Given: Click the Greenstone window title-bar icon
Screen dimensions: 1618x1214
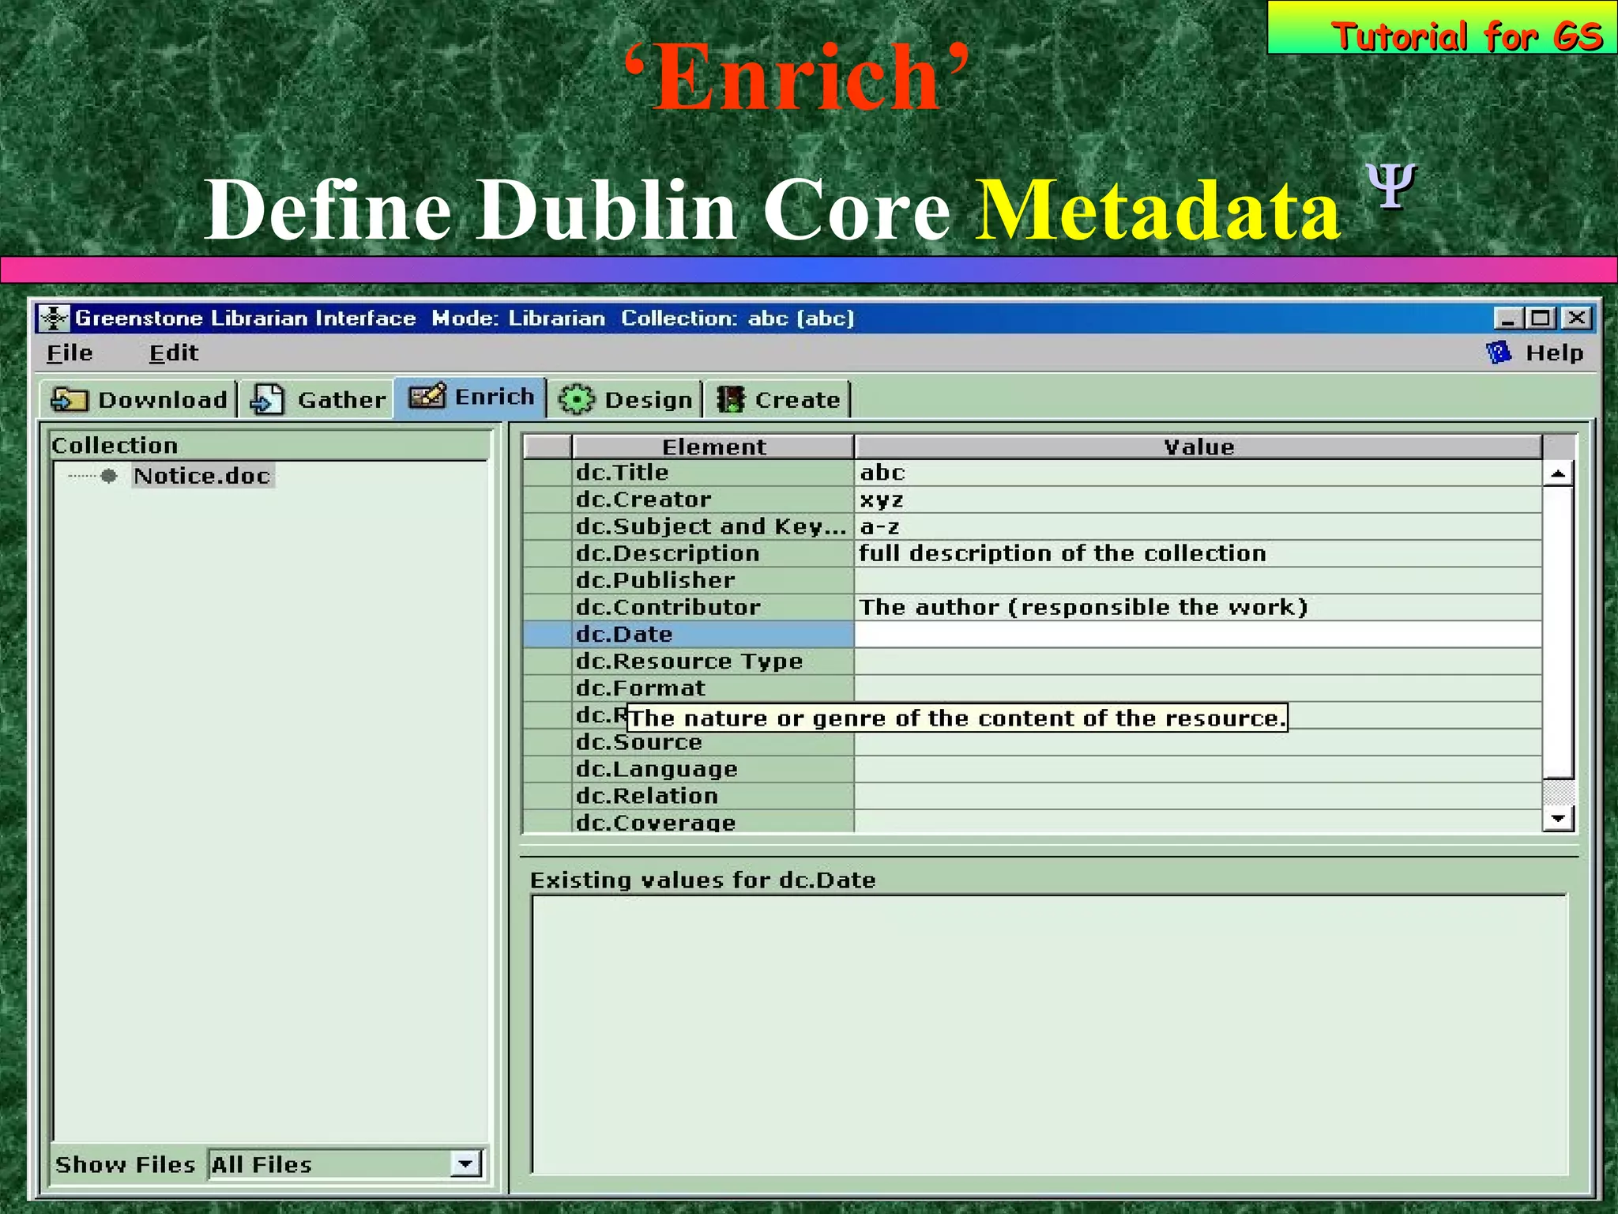Looking at the screenshot, I should tap(54, 318).
